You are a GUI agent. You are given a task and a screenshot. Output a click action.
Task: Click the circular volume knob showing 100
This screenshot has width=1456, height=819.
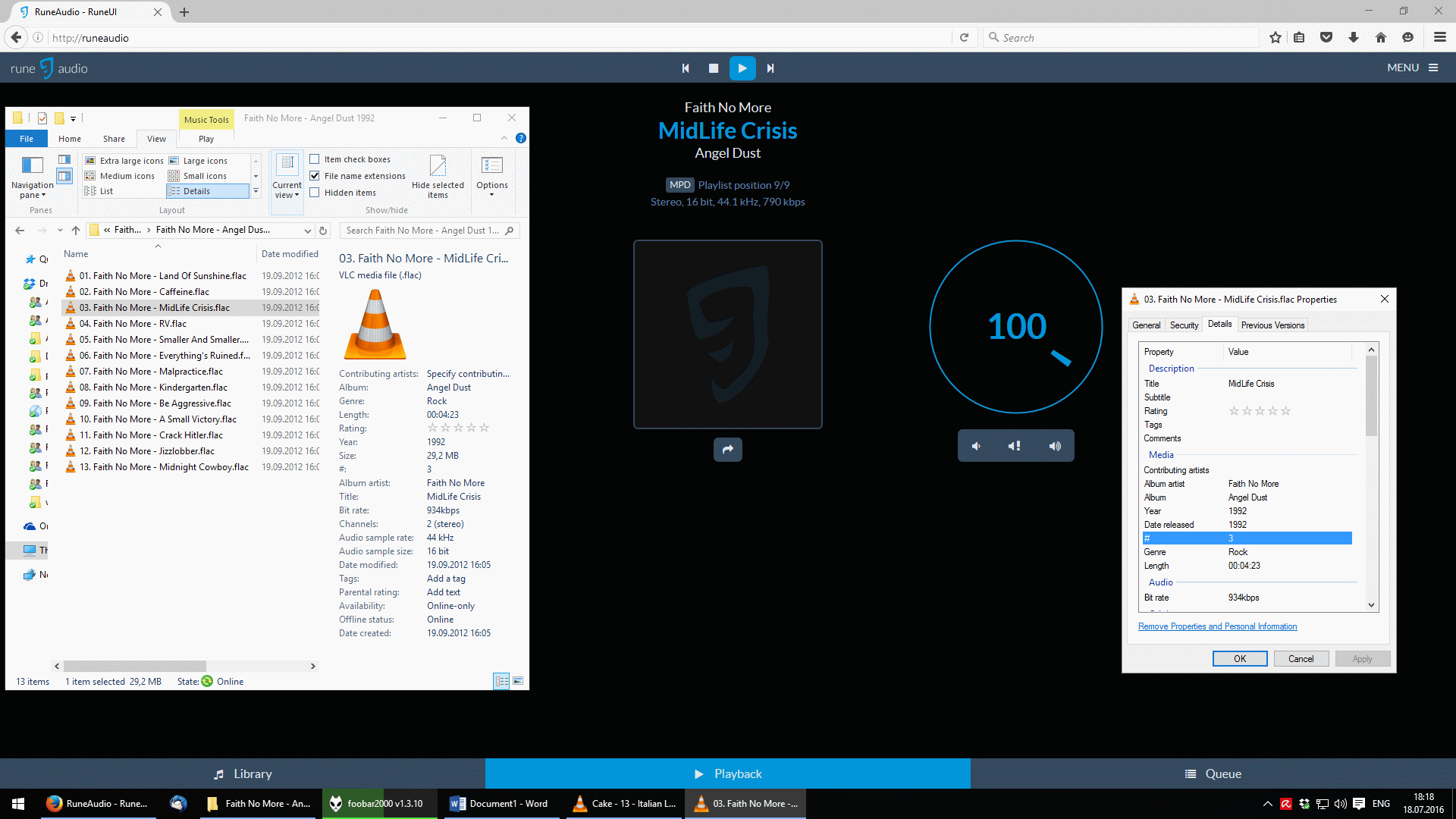(x=1016, y=327)
